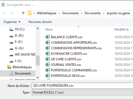Expand chevron after Bibliothèques in breadcrumb
The height and width of the screenshot is (99, 133).
click(x=59, y=13)
